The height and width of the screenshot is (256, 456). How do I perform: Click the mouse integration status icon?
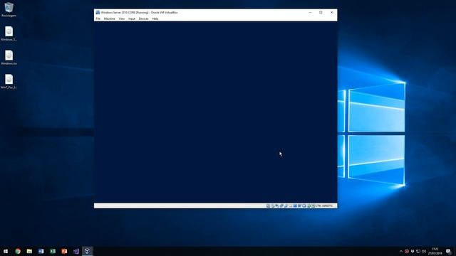click(309, 206)
